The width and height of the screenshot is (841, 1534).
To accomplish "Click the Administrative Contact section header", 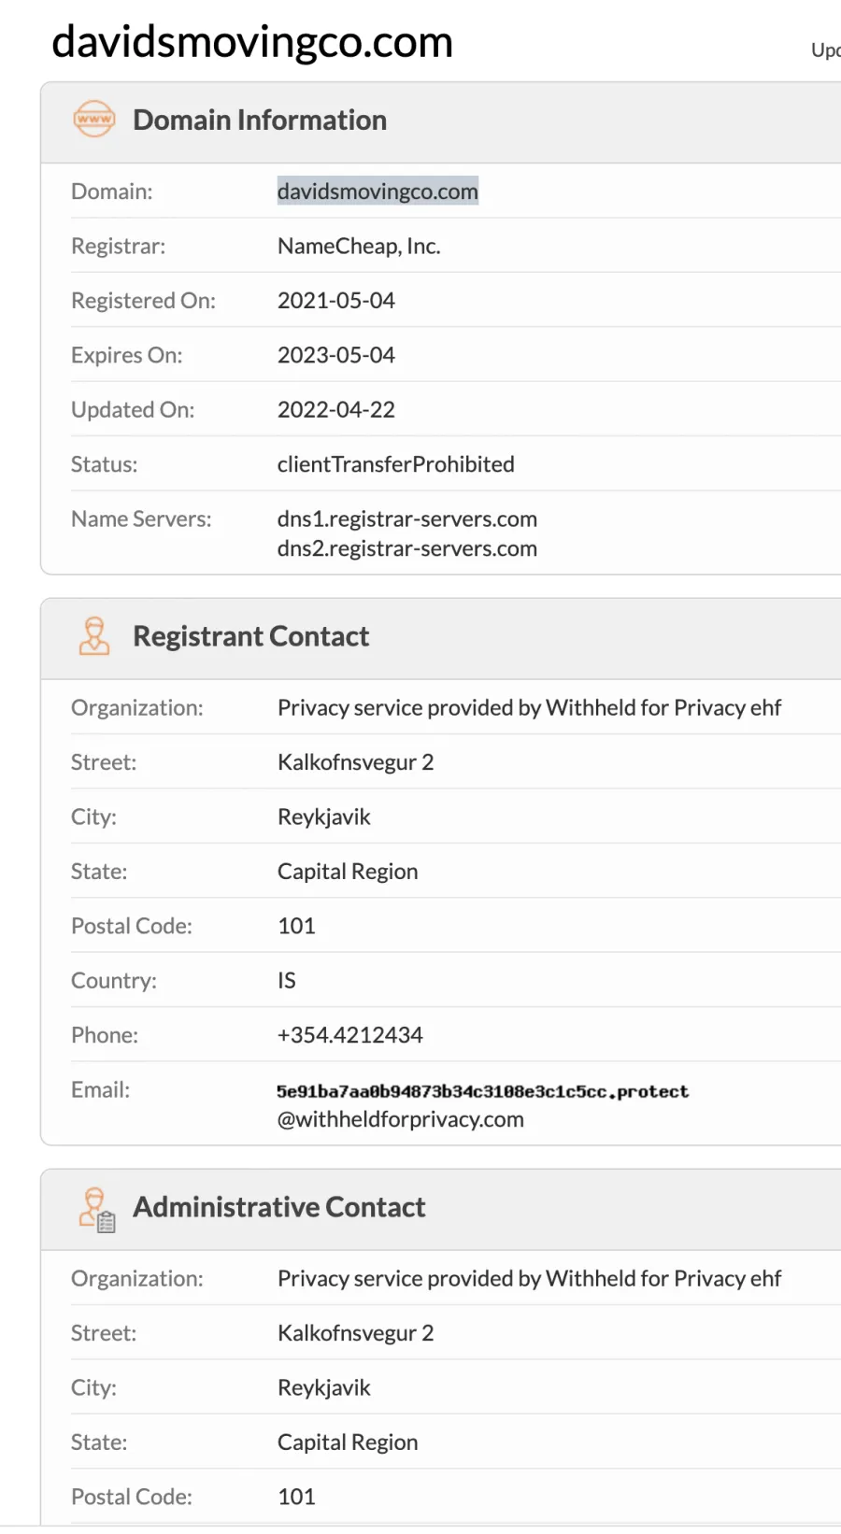I will (x=279, y=1207).
